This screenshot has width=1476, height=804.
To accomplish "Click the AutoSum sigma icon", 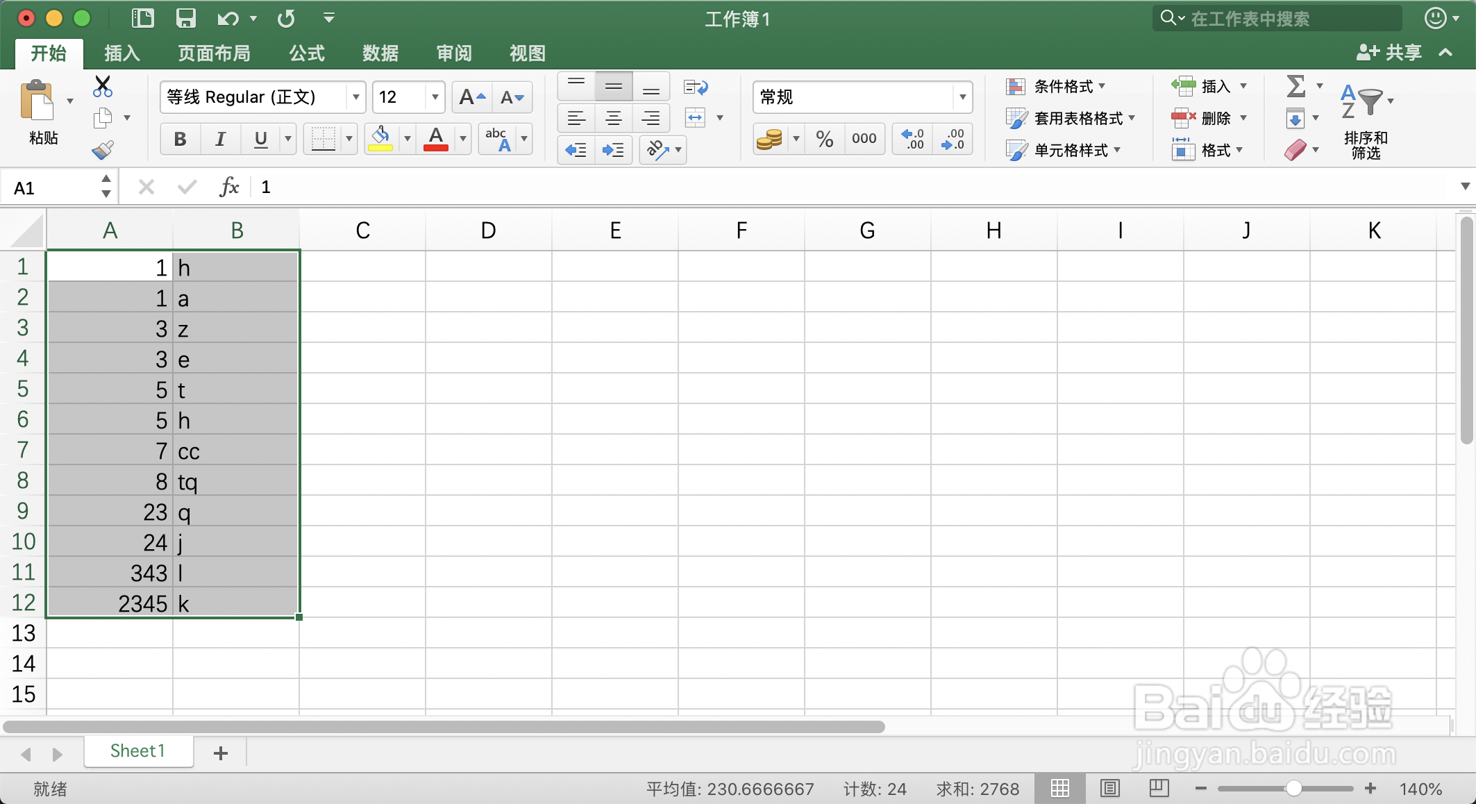I will [1295, 86].
